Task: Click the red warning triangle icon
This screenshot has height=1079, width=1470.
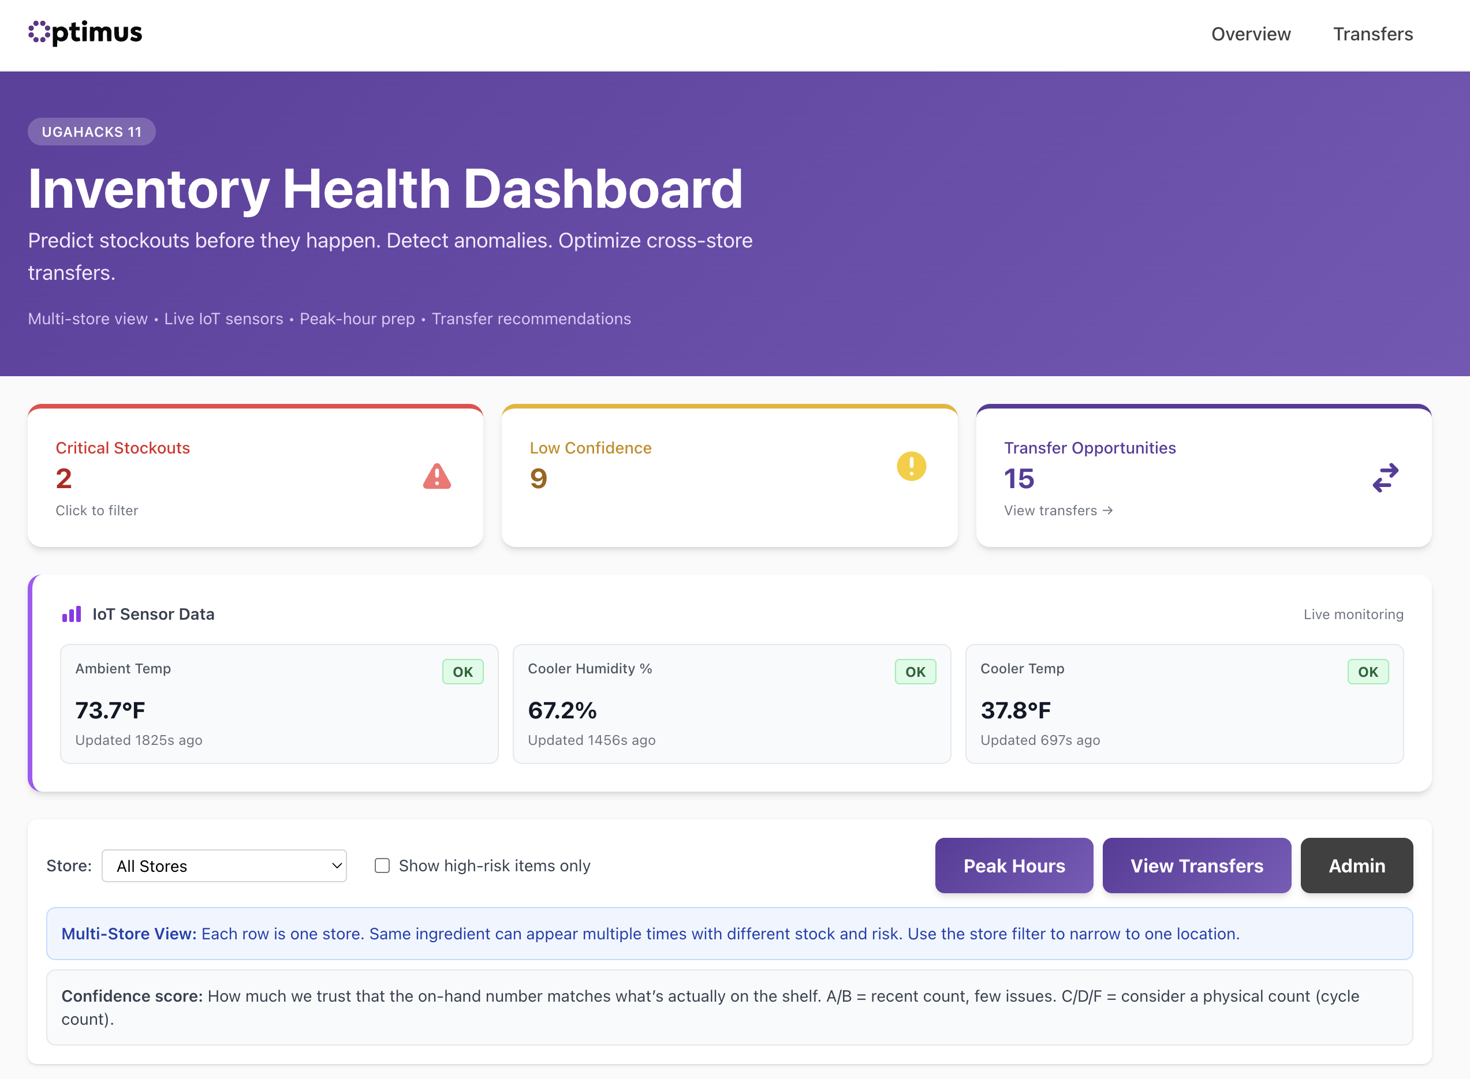Action: [436, 477]
